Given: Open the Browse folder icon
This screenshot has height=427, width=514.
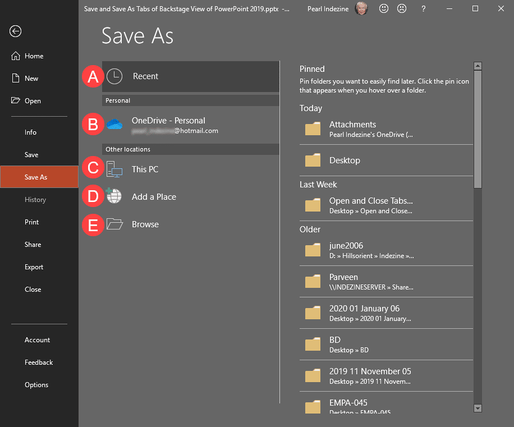Looking at the screenshot, I should click(114, 224).
